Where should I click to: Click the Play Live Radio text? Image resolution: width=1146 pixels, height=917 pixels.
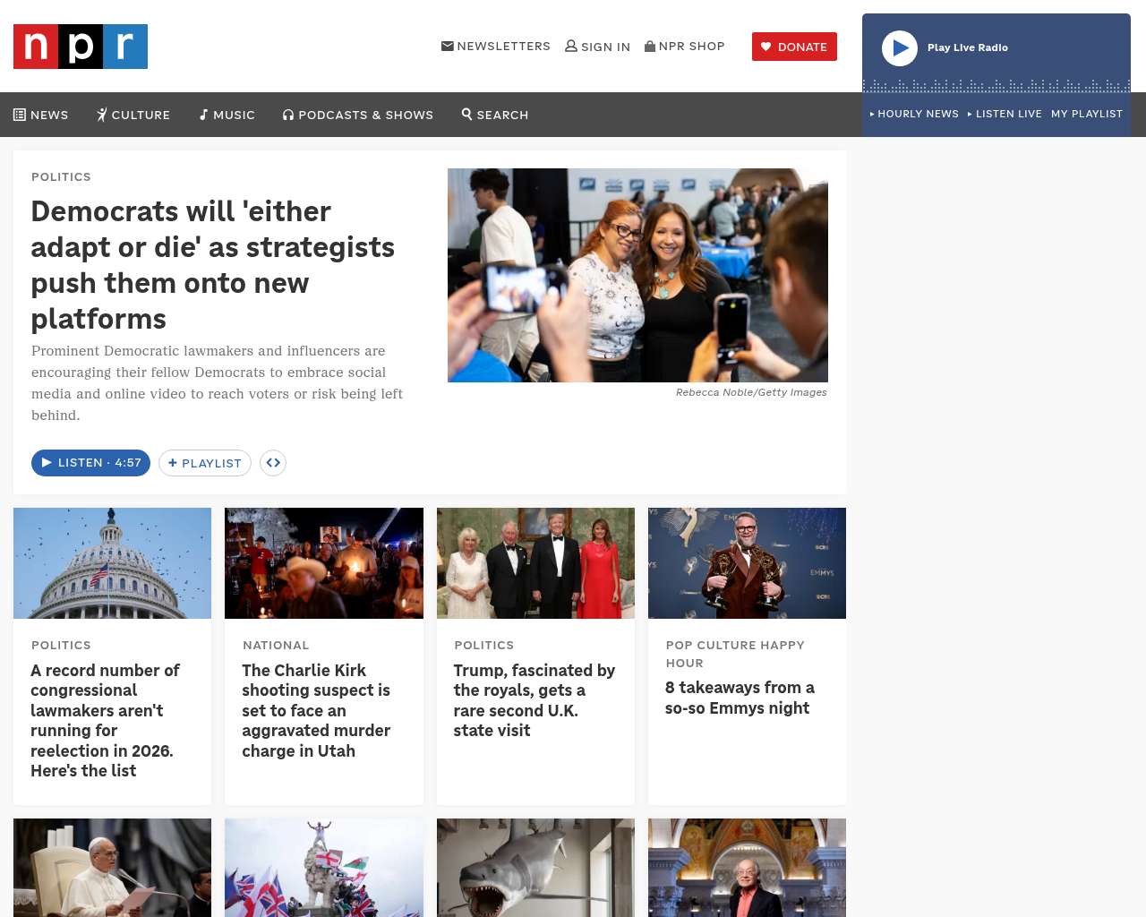[x=968, y=47]
